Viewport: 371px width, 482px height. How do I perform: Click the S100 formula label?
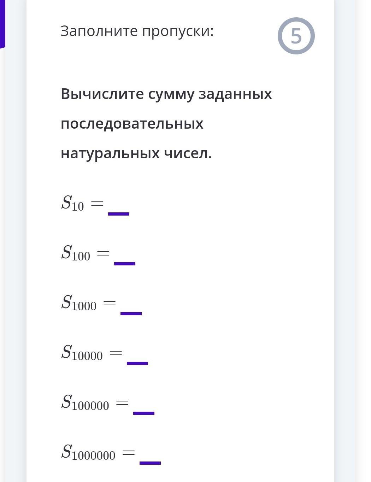(x=76, y=253)
